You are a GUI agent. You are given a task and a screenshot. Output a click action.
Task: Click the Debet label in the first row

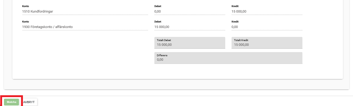click(x=158, y=6)
